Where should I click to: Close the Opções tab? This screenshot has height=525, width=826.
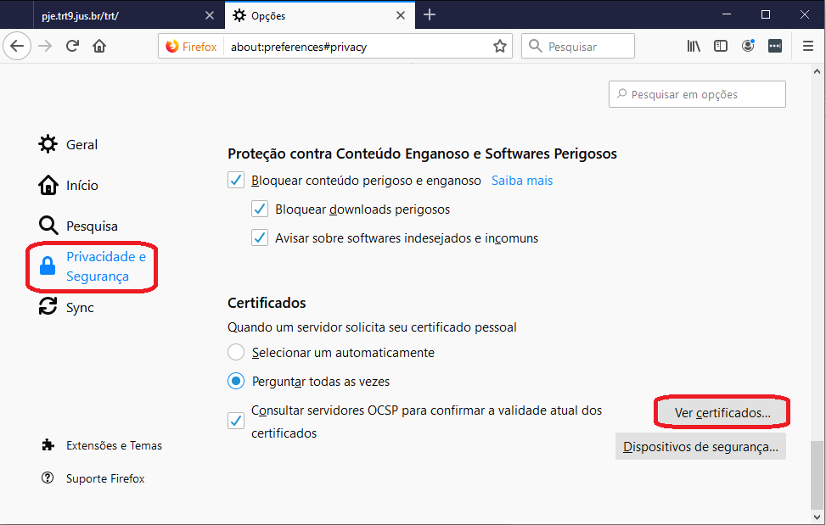tap(401, 15)
